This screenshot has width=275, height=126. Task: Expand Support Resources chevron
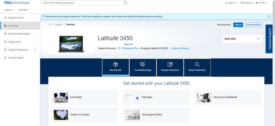tap(35, 50)
